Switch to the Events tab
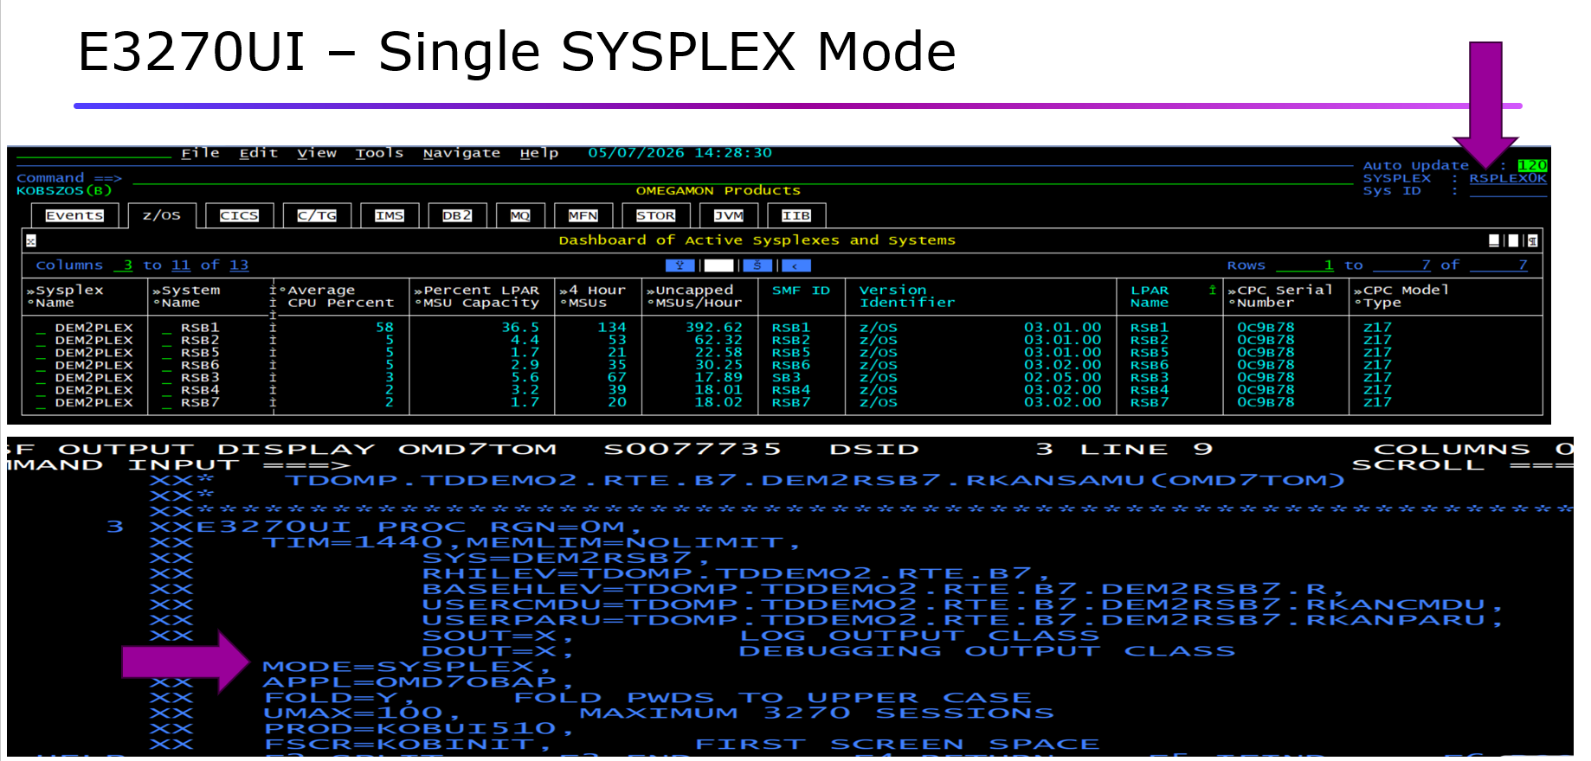1591x761 pixels. coord(74,215)
